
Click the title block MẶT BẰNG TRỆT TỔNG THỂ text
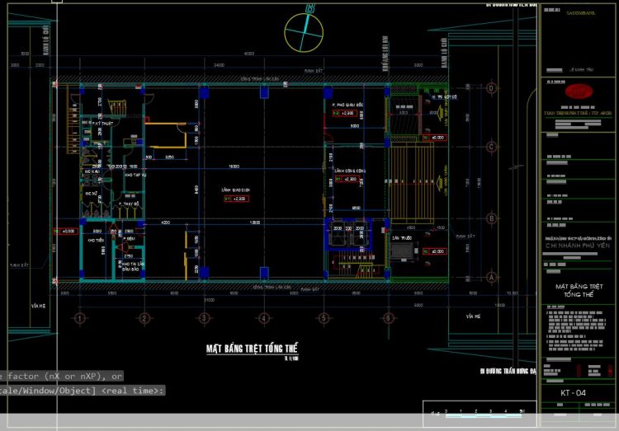(x=577, y=290)
